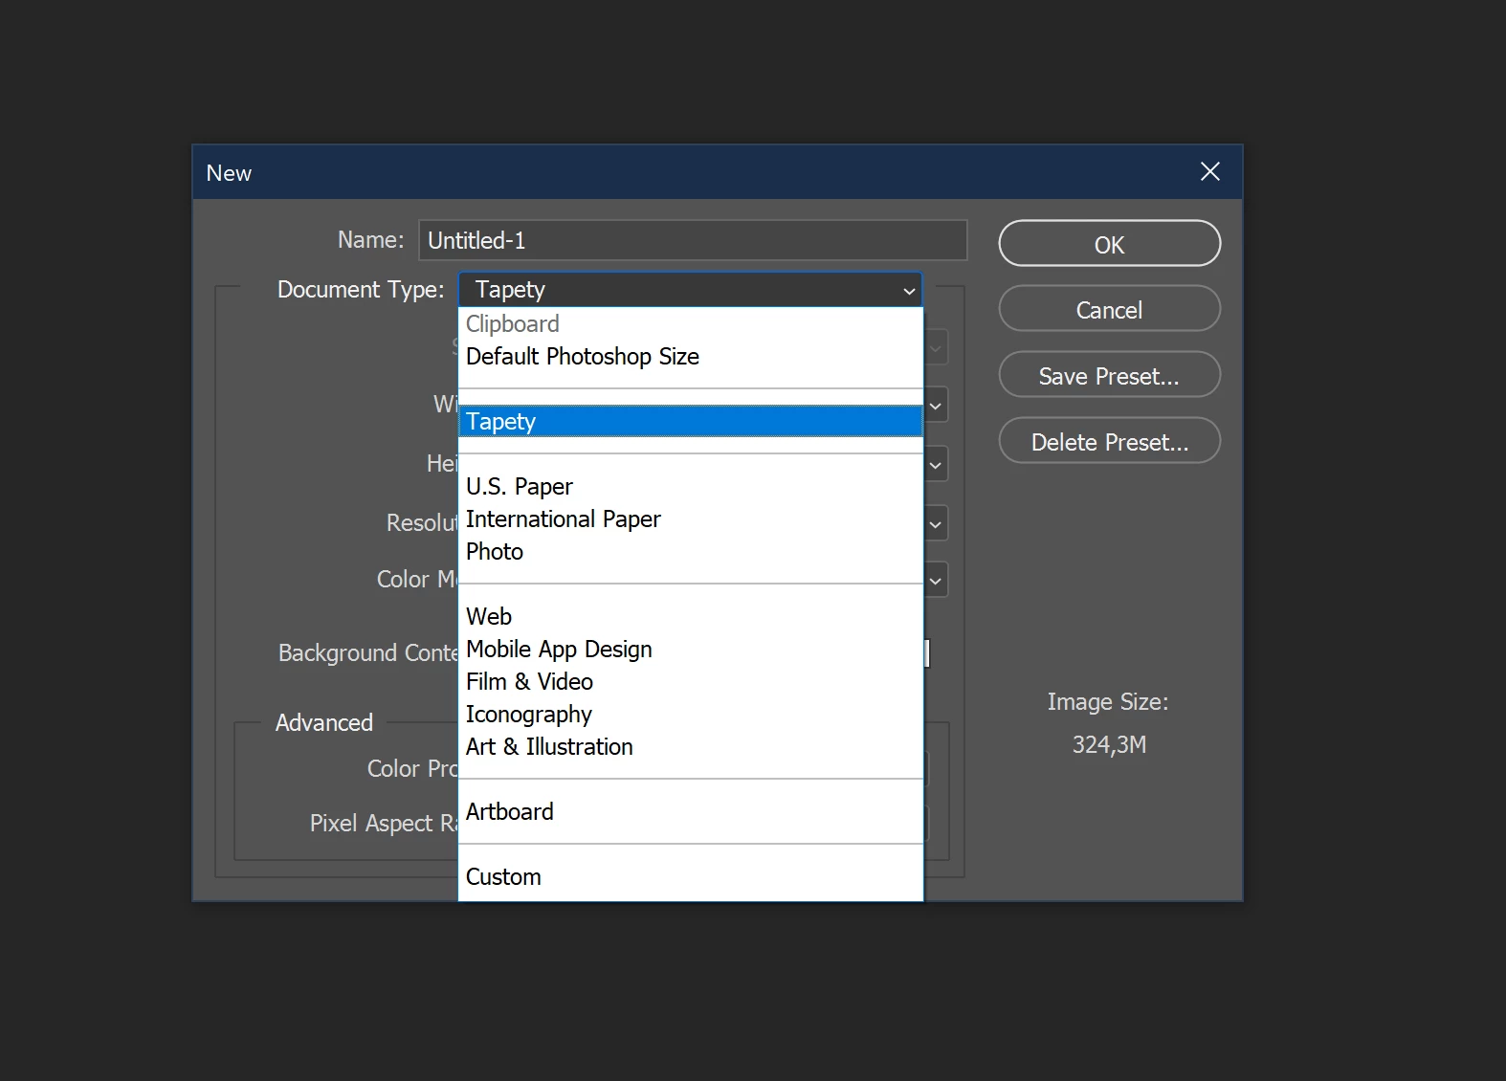Select Art & Illustration preset
This screenshot has width=1506, height=1081.
[x=691, y=747]
